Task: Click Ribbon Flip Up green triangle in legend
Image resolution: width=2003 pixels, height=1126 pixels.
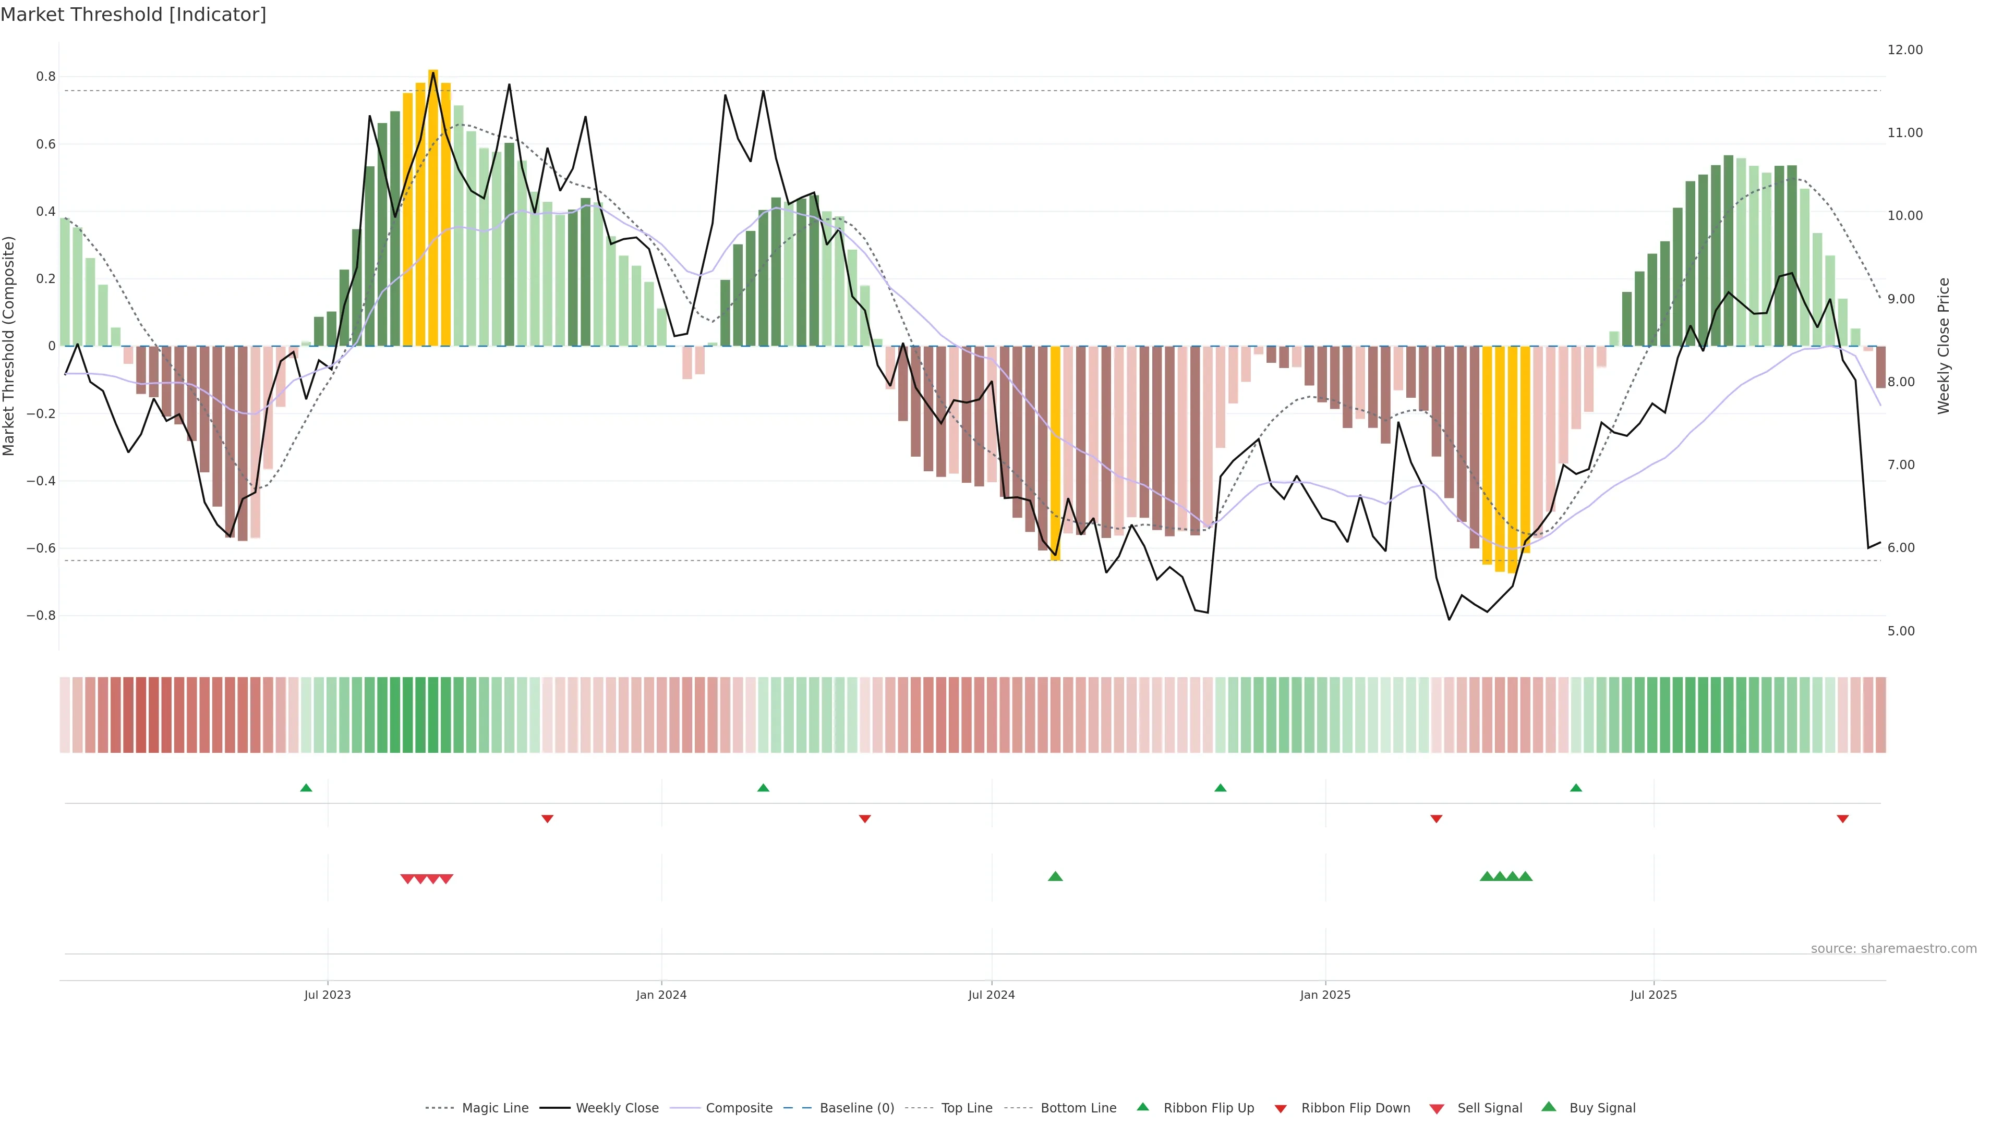Action: point(1143,1107)
